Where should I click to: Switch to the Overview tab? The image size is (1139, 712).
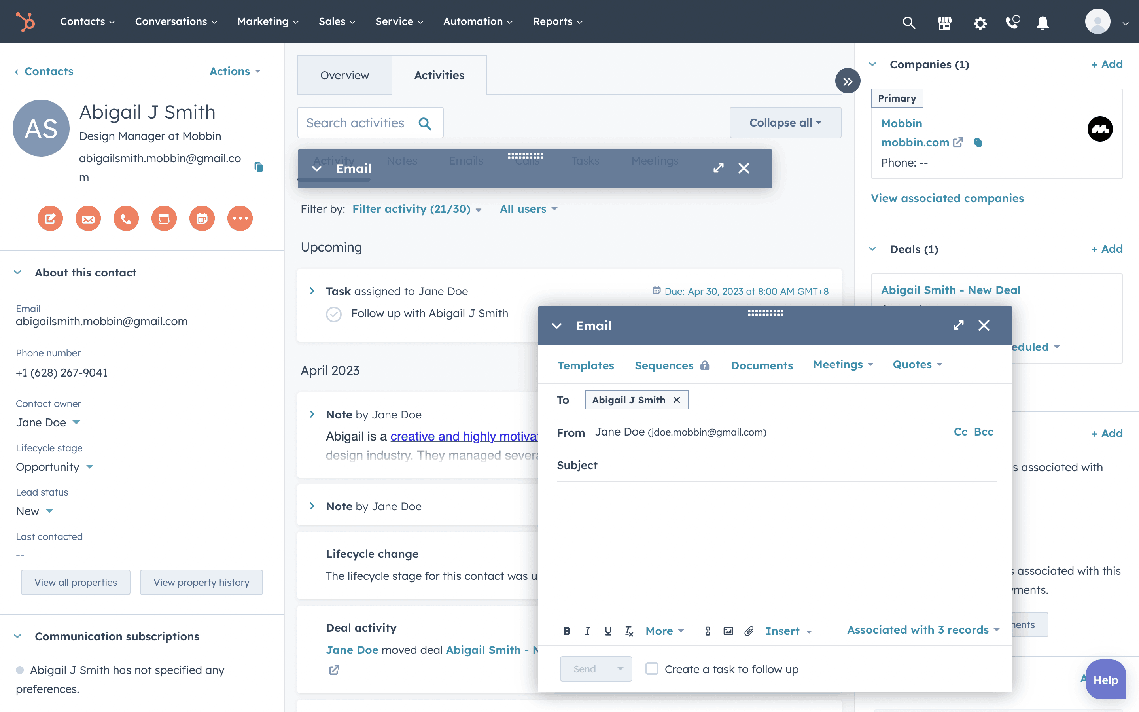pyautogui.click(x=344, y=75)
